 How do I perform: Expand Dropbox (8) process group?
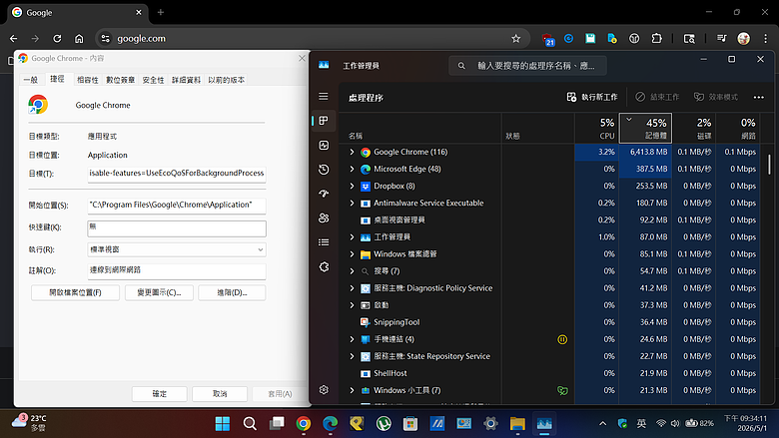point(352,186)
